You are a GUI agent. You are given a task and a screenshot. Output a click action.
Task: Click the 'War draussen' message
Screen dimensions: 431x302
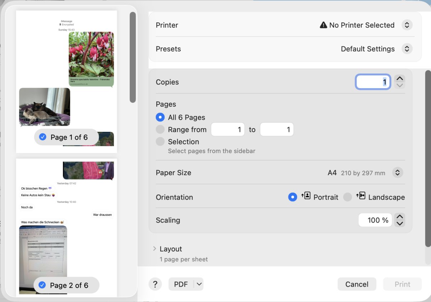(102, 215)
